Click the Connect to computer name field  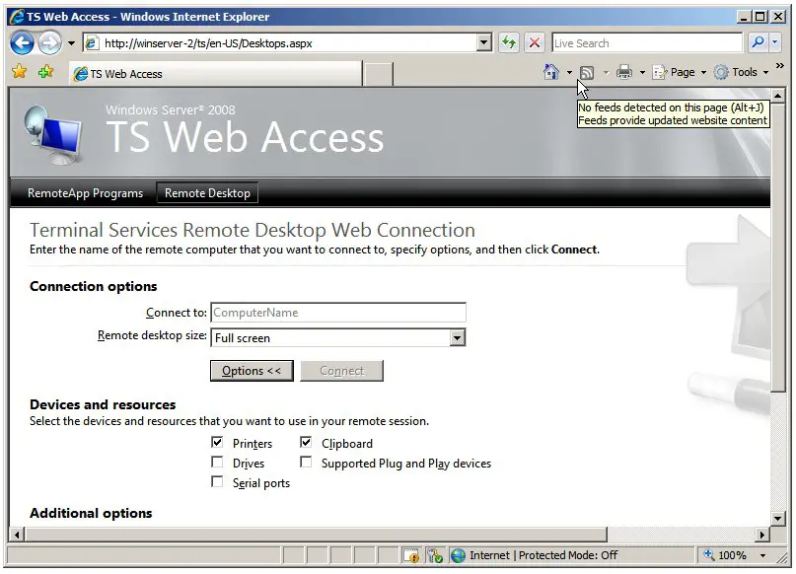point(337,313)
